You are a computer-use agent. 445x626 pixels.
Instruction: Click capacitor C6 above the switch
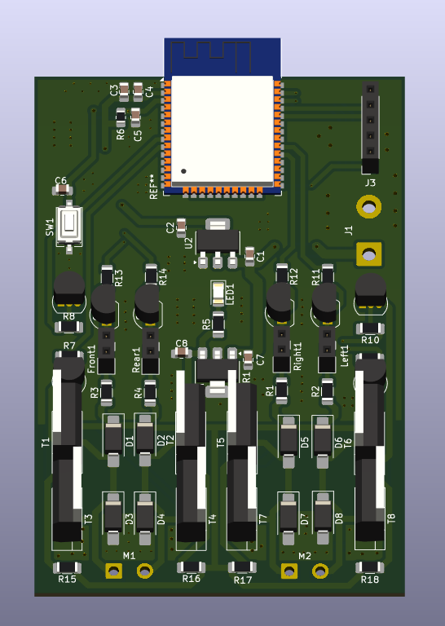[62, 191]
